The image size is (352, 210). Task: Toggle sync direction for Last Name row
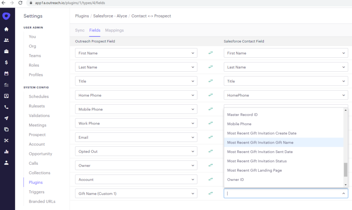[x=210, y=67]
